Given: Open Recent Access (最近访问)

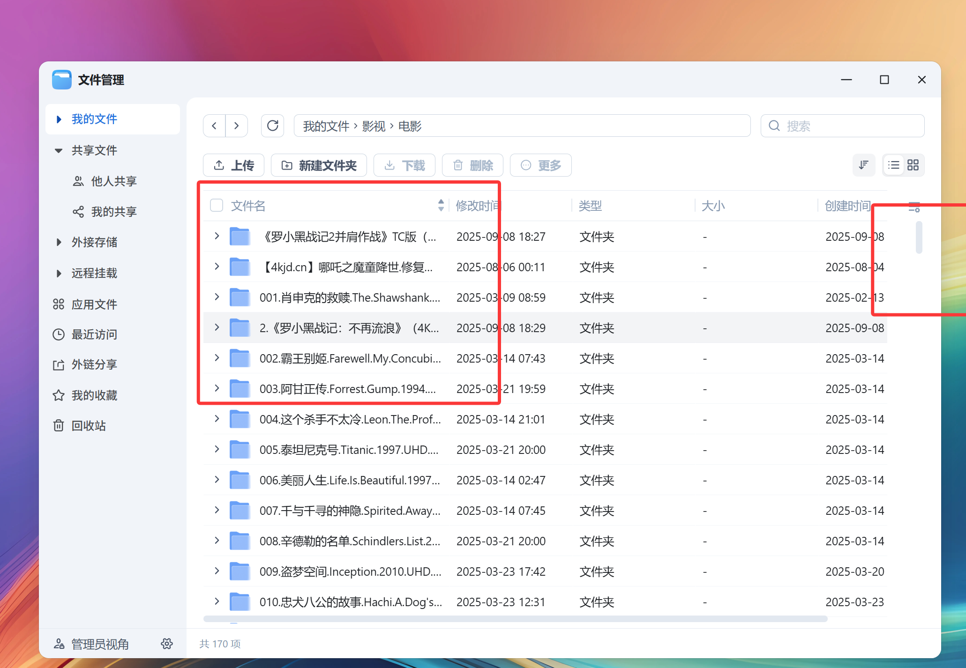Looking at the screenshot, I should pos(94,334).
